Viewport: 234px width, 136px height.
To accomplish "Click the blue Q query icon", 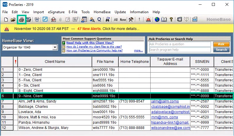I will coord(99,19).
